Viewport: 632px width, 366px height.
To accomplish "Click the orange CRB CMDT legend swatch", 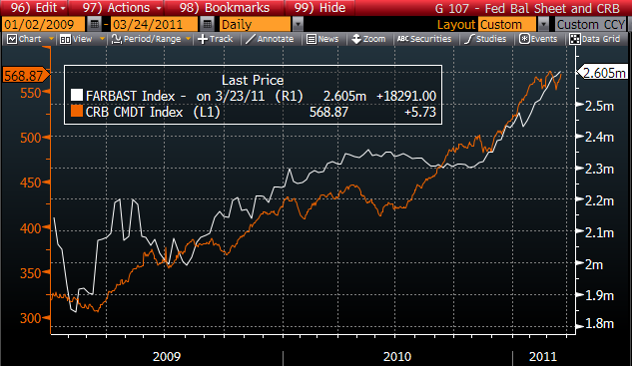I will click(77, 111).
